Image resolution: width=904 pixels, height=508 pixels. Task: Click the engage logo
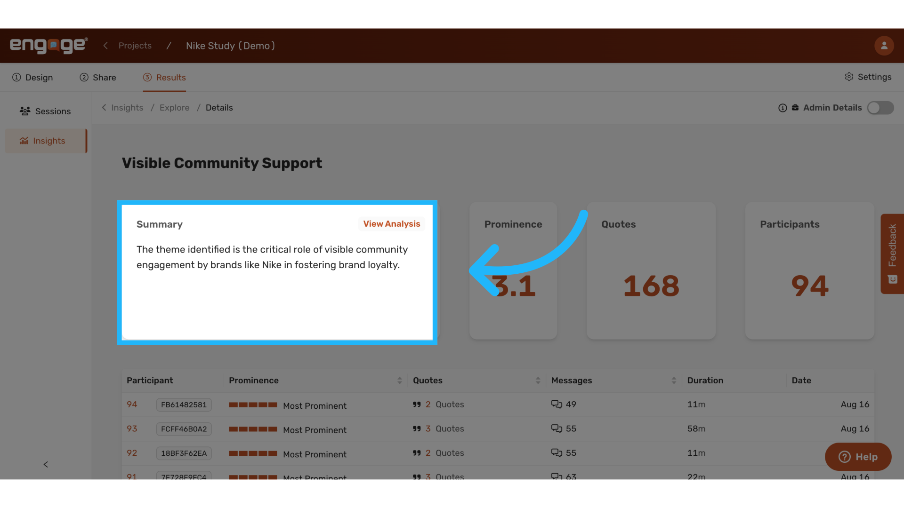point(49,46)
